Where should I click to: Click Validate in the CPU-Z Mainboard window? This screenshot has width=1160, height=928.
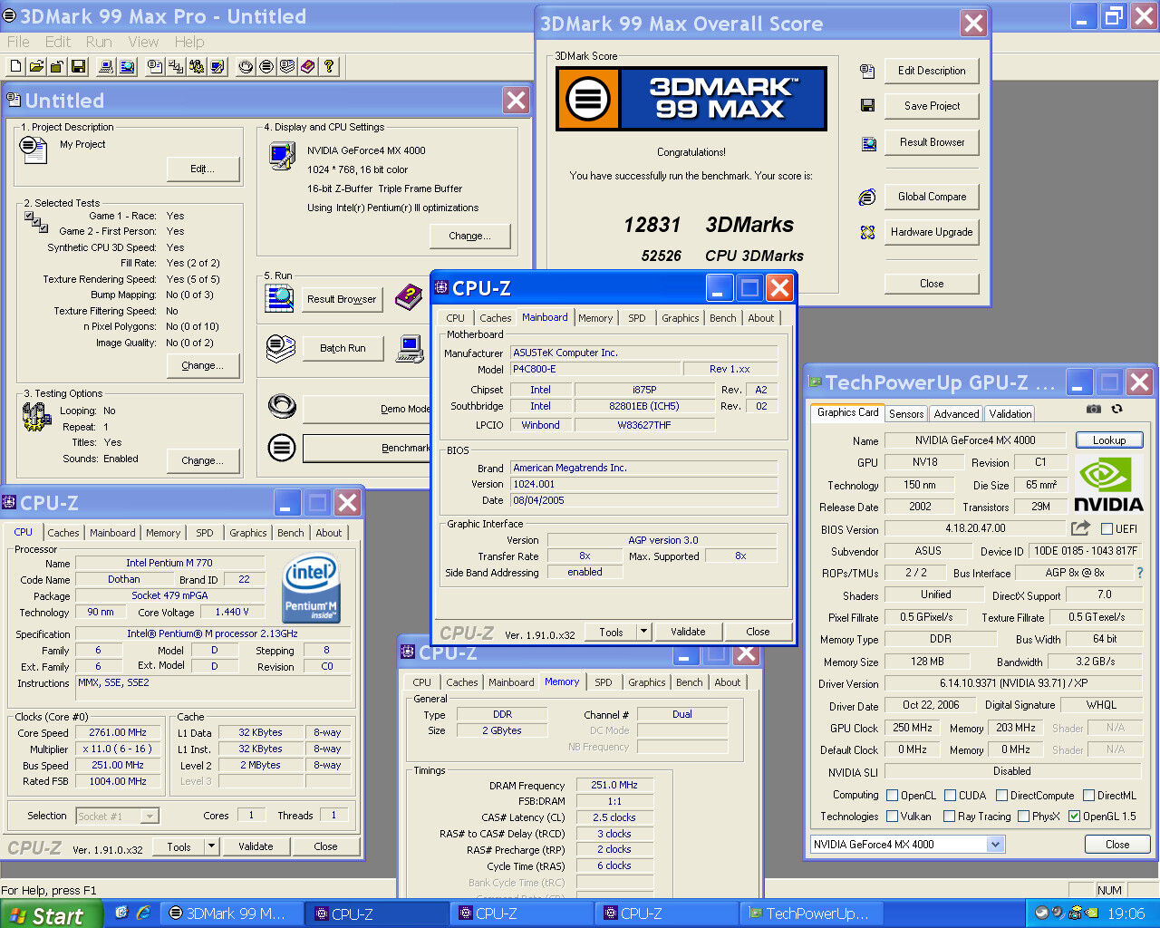688,632
